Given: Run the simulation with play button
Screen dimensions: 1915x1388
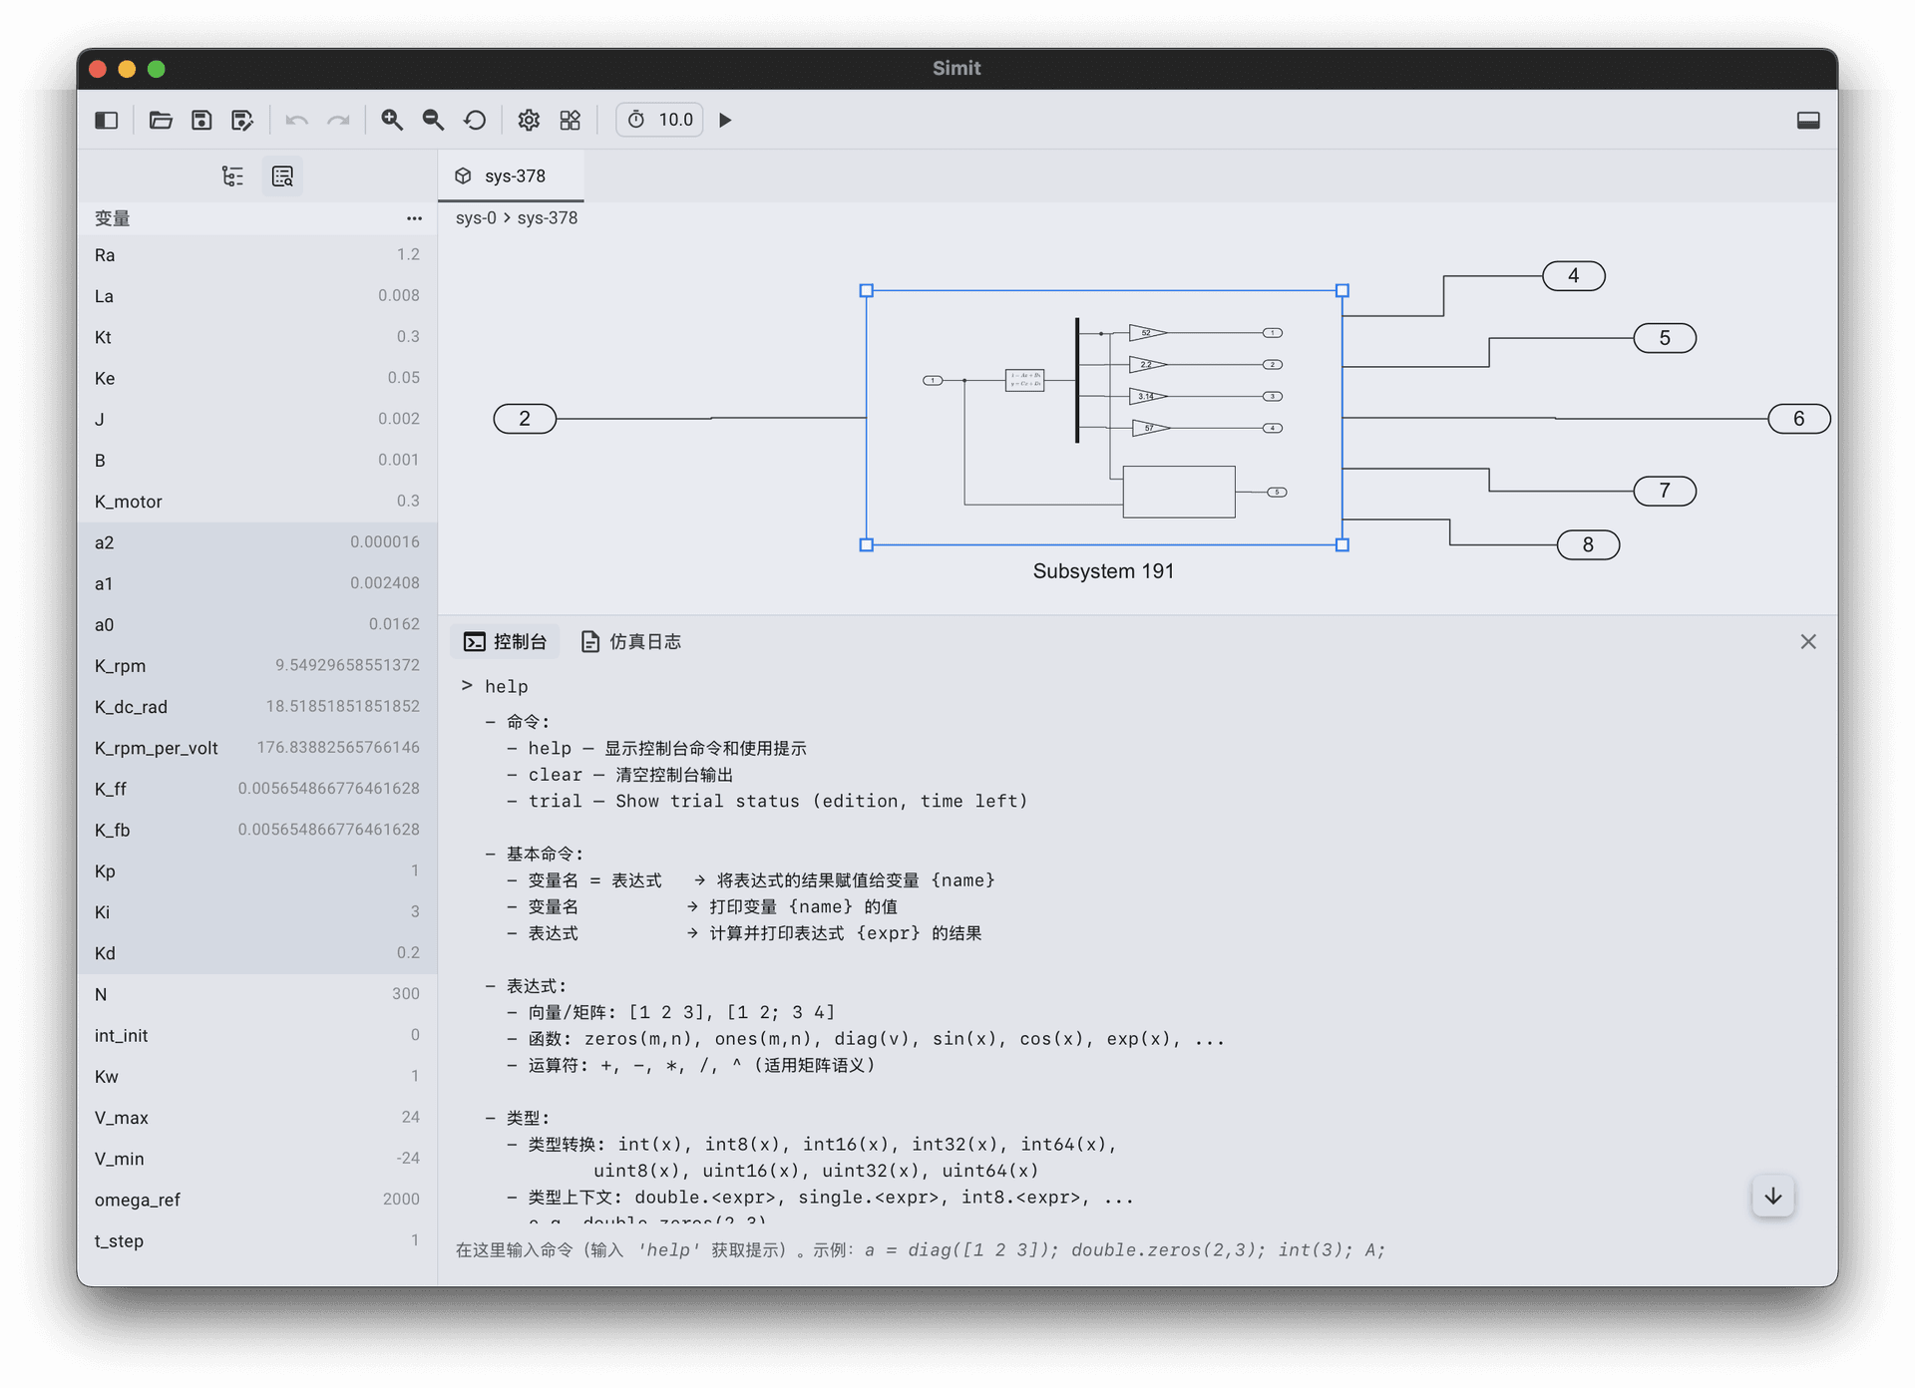Looking at the screenshot, I should pyautogui.click(x=725, y=120).
